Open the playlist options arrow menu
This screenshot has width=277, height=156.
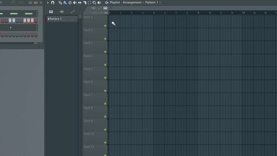click(x=48, y=3)
